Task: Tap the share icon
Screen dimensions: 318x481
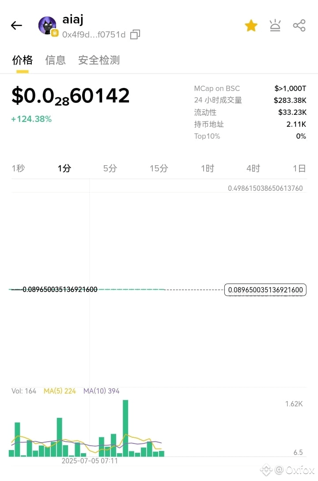Action: point(299,26)
